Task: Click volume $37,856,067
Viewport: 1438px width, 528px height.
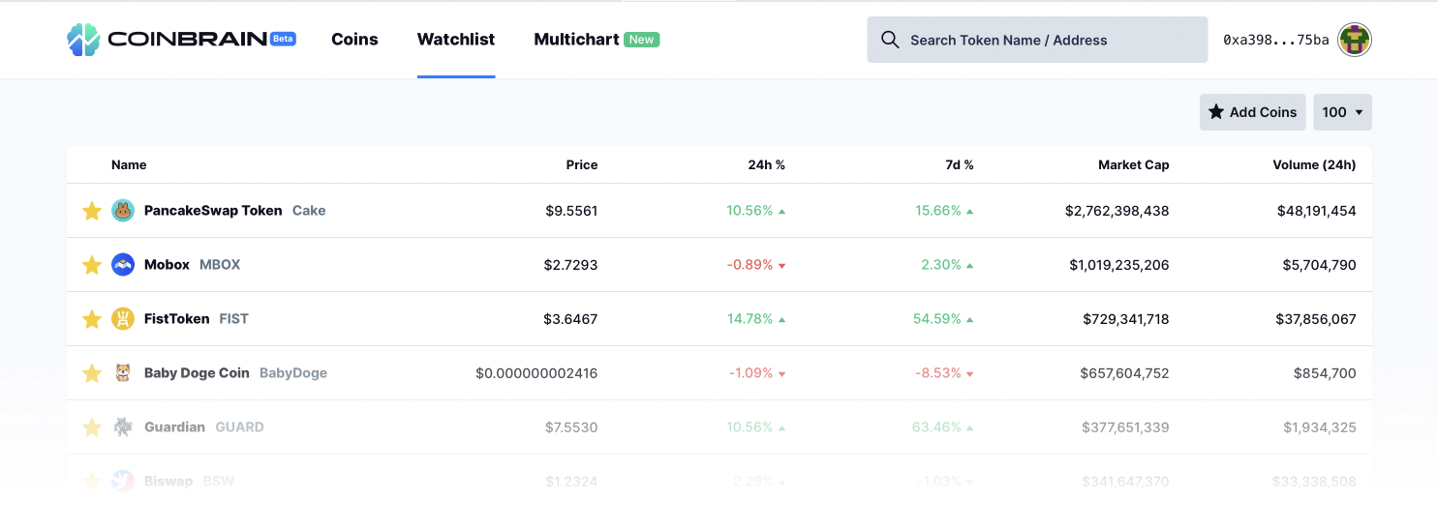Action: (x=1317, y=319)
